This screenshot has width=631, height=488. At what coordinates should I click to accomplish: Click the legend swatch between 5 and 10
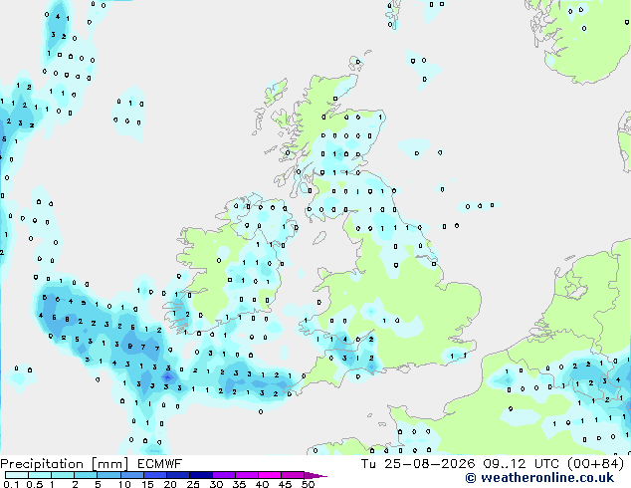tap(108, 475)
